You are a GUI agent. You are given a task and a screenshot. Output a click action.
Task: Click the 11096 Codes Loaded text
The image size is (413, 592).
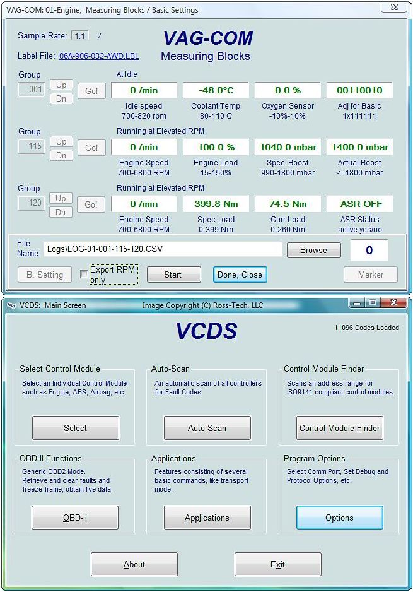(366, 328)
